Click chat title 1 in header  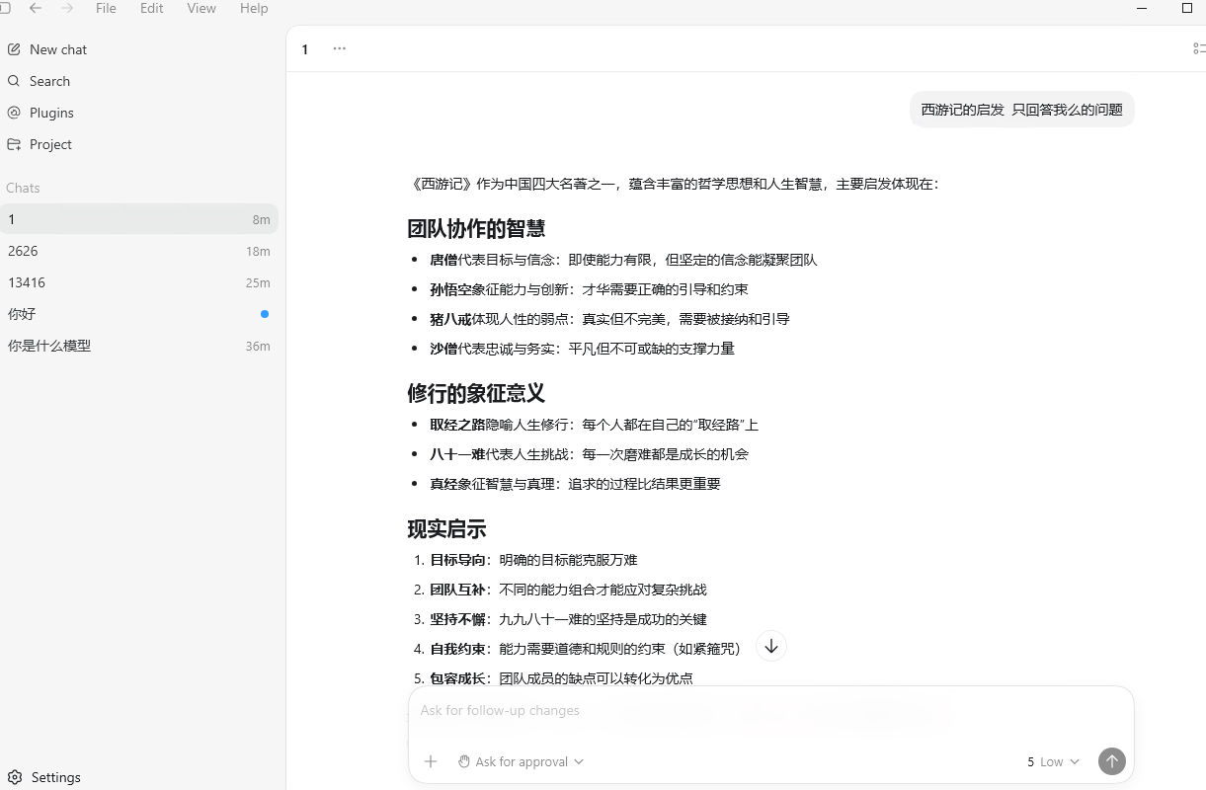coord(305,49)
